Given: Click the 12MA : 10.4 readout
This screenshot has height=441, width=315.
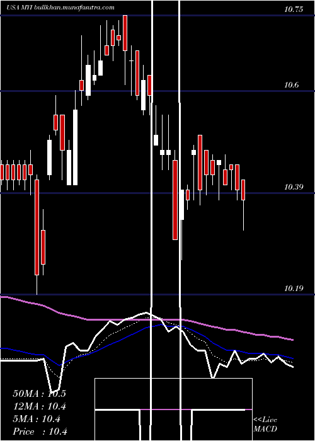Looking at the screenshot, I should click(x=39, y=406).
